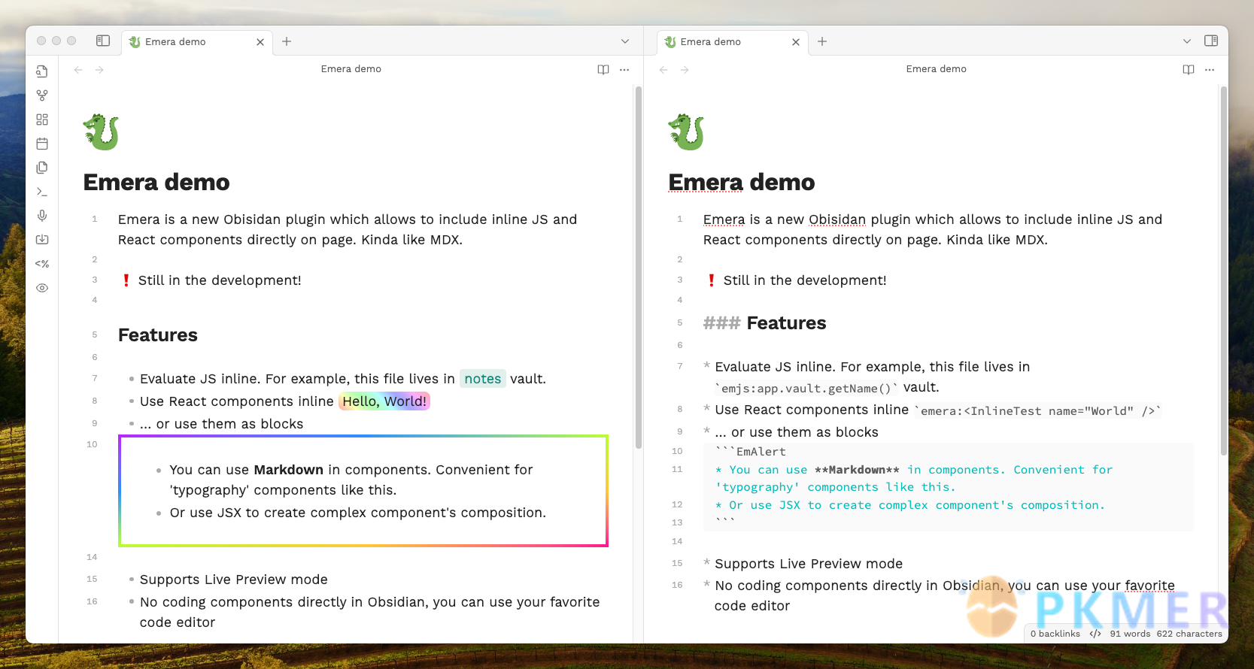Open canvas icon in left ribbon
The width and height of the screenshot is (1254, 669).
point(42,120)
